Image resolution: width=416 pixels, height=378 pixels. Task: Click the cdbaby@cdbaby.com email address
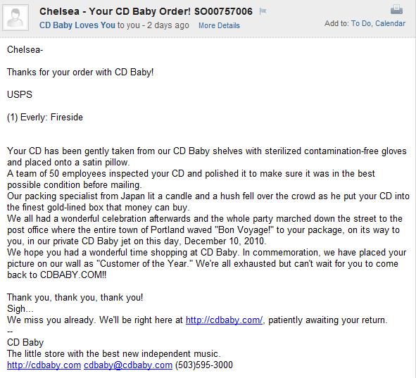(x=128, y=365)
